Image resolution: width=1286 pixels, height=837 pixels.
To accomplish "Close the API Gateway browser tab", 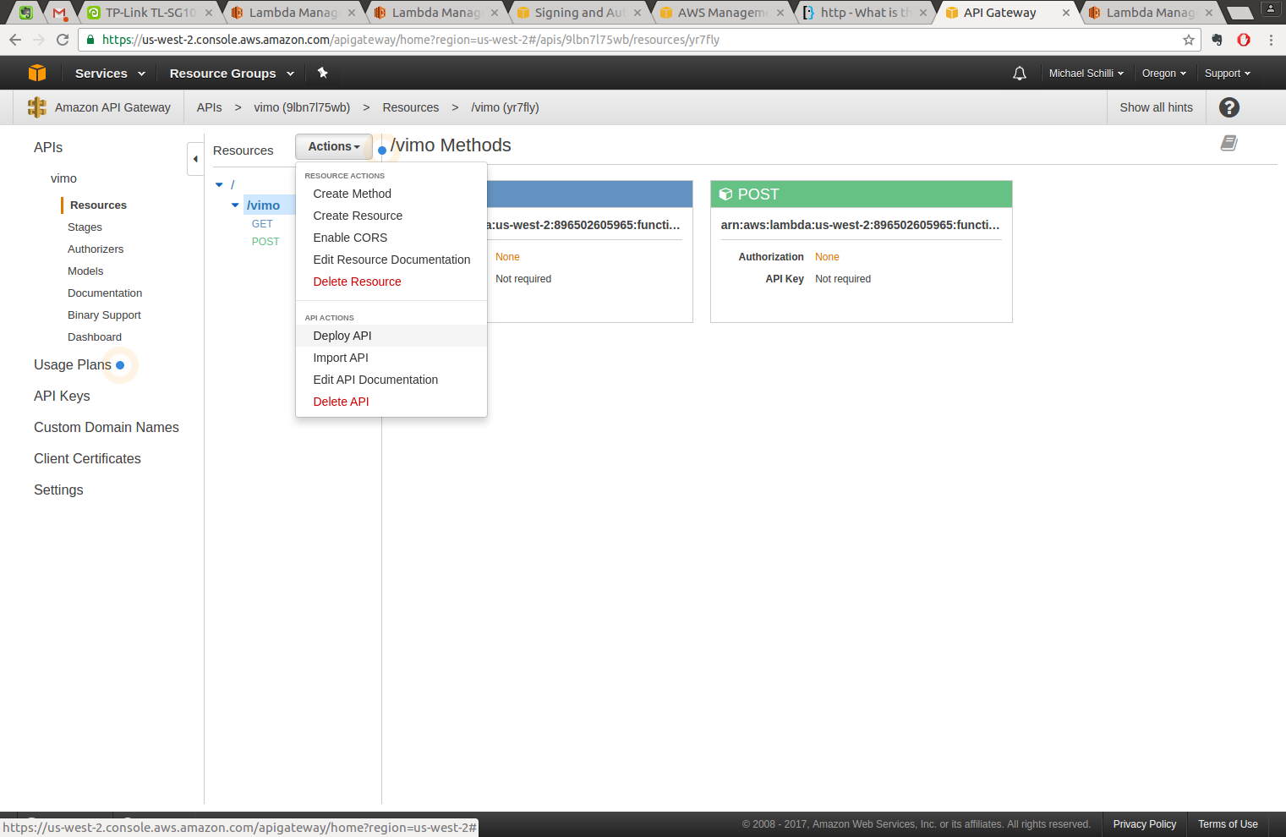I will [x=1066, y=13].
